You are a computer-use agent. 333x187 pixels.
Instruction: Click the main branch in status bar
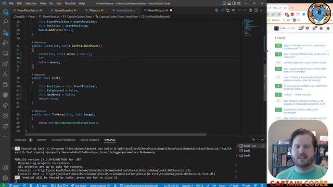tap(15, 185)
